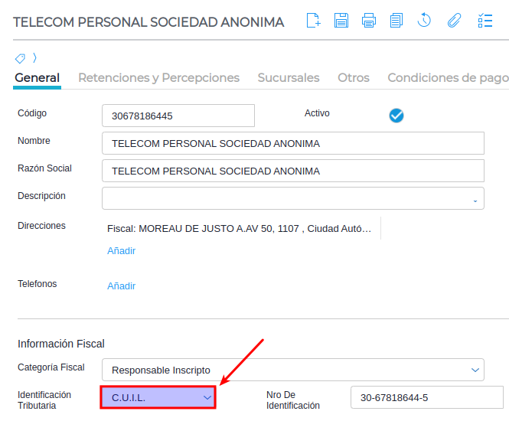Toggle the Activo checkbox

tap(396, 116)
